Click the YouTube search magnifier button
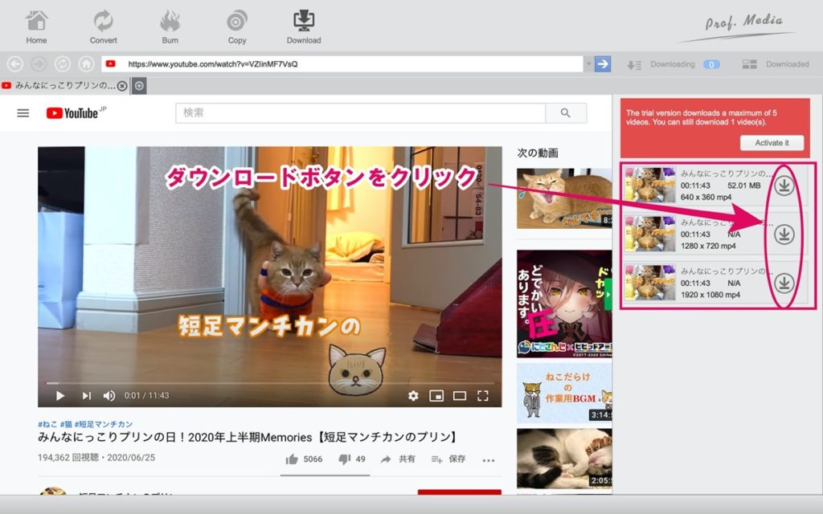The image size is (823, 514). 566,112
